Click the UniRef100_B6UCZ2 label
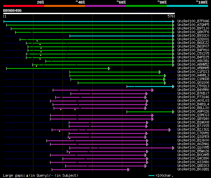This screenshot has width=211, height=178. (193, 43)
